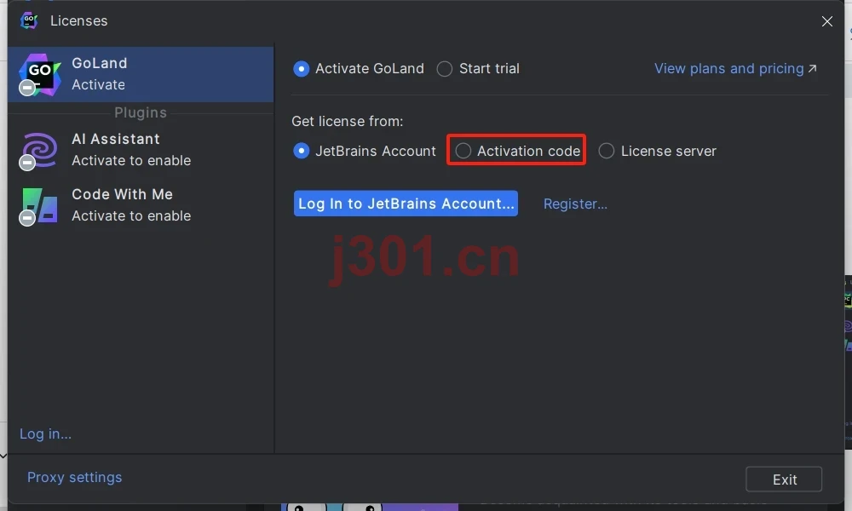The image size is (852, 511).
Task: Click Log In to JetBrains Account button
Action: [x=406, y=203]
